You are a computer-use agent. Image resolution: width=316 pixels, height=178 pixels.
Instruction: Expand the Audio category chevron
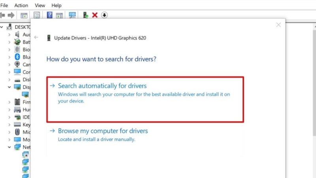pos(9,35)
